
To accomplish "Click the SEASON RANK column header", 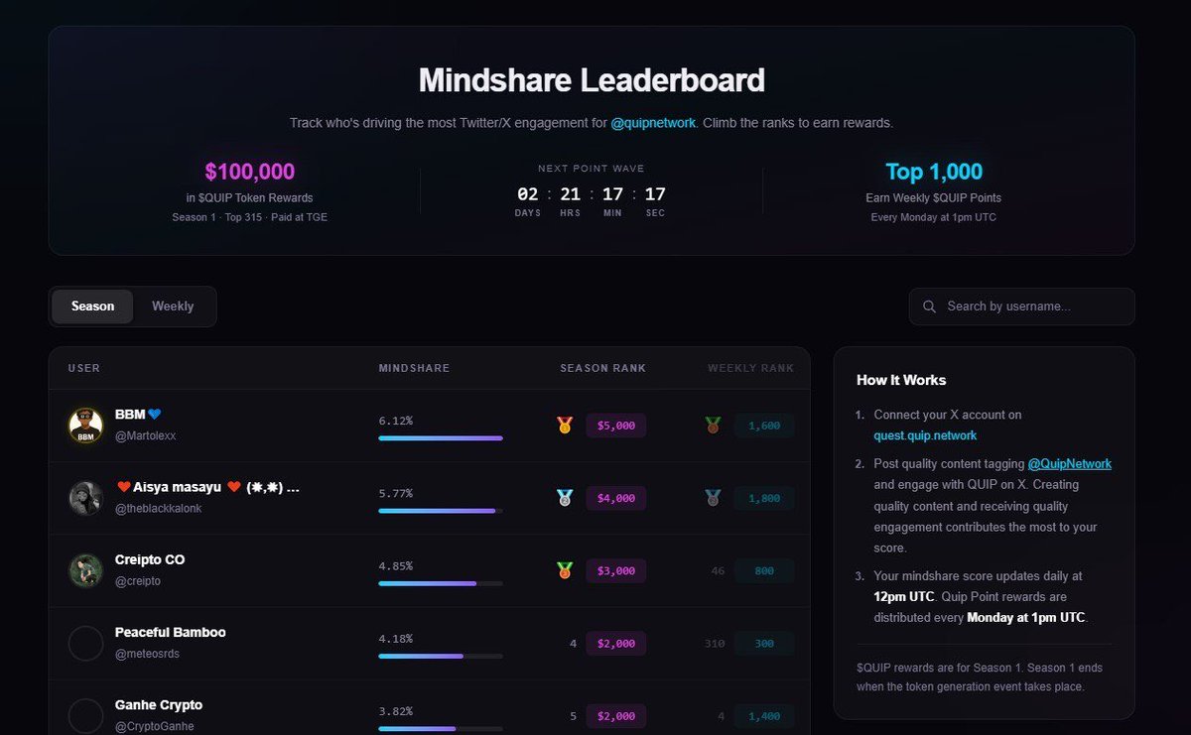I will click(x=602, y=368).
